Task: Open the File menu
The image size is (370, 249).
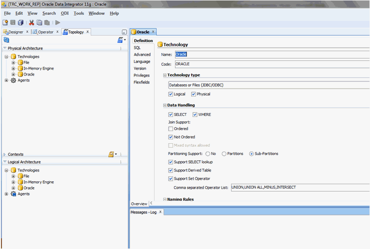Action: click(x=7, y=14)
